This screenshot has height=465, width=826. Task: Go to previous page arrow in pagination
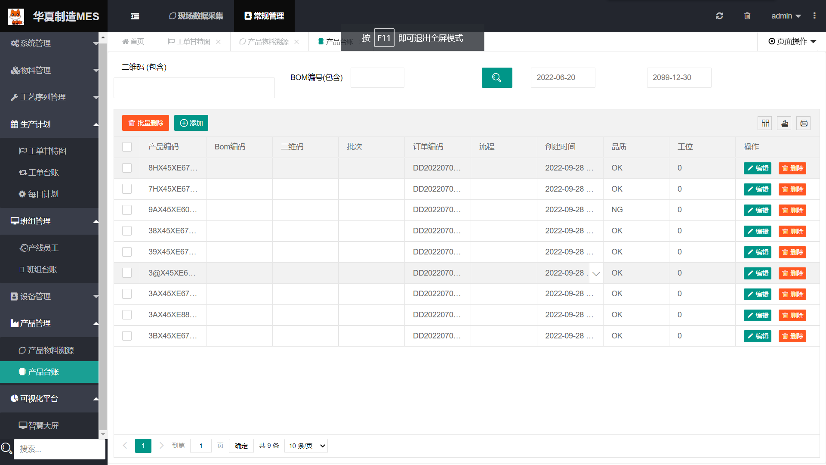(x=125, y=446)
